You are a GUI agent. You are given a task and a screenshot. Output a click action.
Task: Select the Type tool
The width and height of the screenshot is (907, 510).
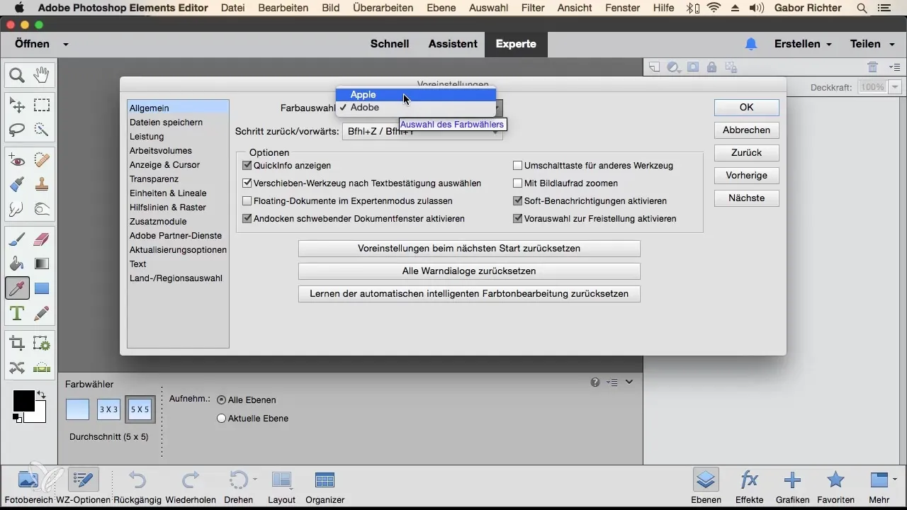(17, 312)
